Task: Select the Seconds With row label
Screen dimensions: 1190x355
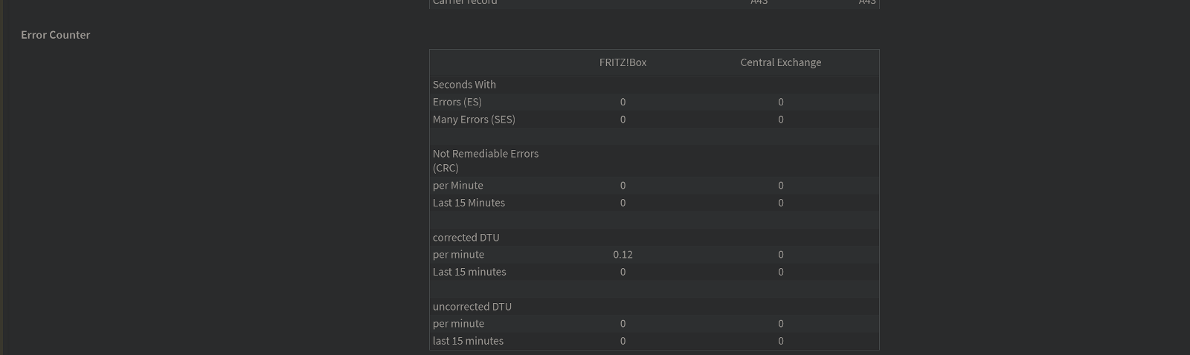Action: click(464, 85)
